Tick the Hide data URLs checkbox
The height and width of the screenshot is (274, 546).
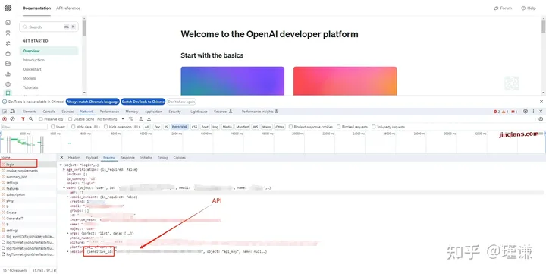pyautogui.click(x=73, y=127)
